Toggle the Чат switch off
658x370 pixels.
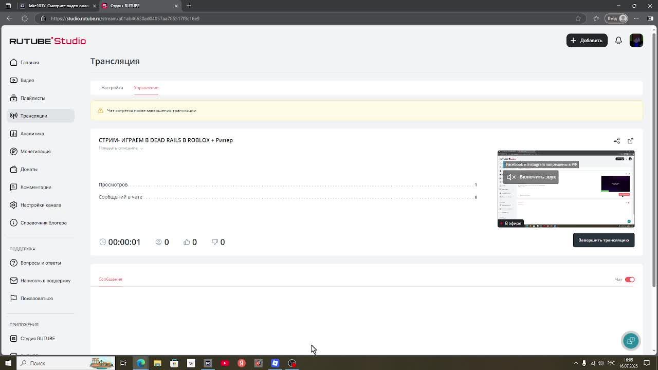630,280
